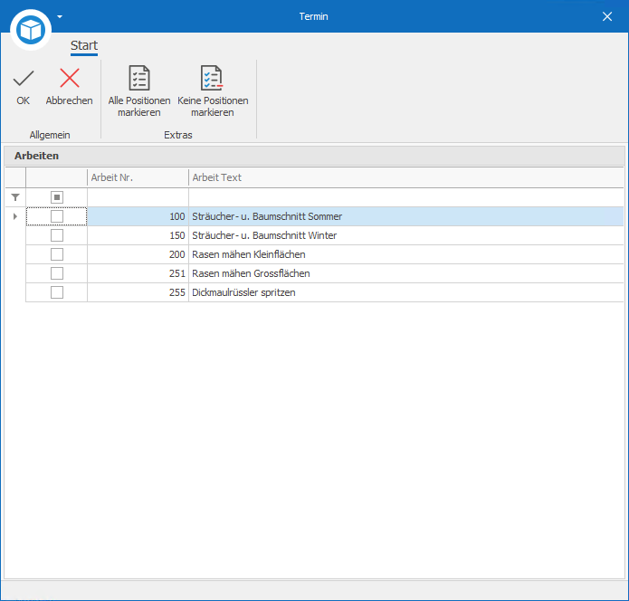Open the blue cube application menu
Image resolution: width=629 pixels, height=601 pixels.
pos(31,30)
